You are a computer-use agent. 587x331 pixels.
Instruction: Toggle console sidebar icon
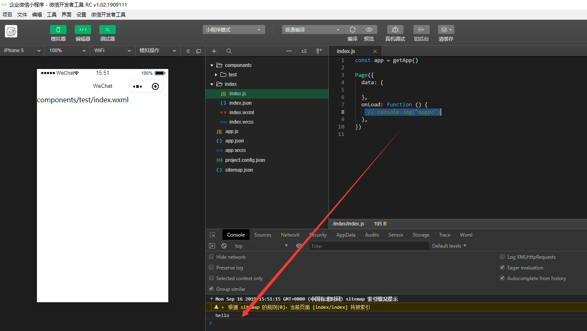pyautogui.click(x=212, y=246)
